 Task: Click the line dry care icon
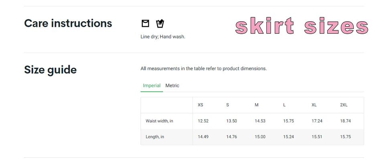coord(145,24)
